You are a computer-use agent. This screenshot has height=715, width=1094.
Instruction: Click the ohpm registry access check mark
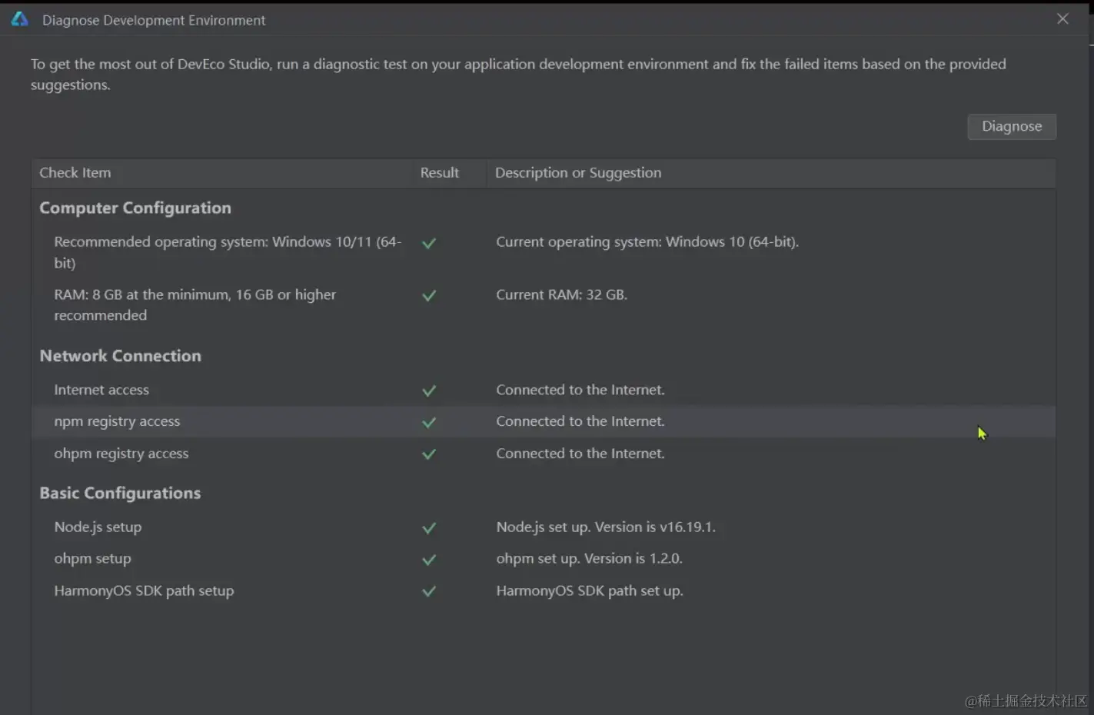point(429,454)
